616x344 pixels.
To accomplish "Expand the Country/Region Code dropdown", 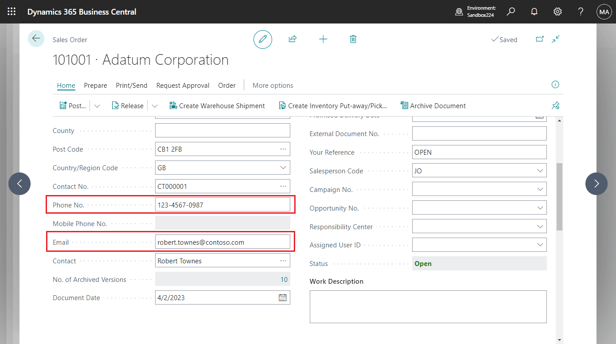I will [283, 168].
